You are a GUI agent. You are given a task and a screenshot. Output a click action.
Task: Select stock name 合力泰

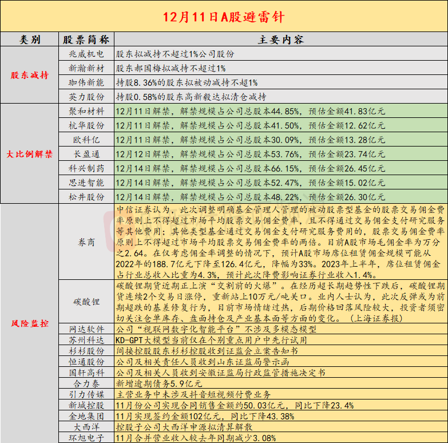pyautogui.click(x=86, y=383)
